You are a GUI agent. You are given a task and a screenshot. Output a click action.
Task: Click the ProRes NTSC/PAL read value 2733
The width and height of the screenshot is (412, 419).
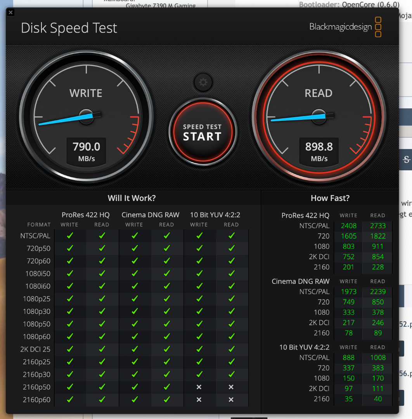point(378,226)
